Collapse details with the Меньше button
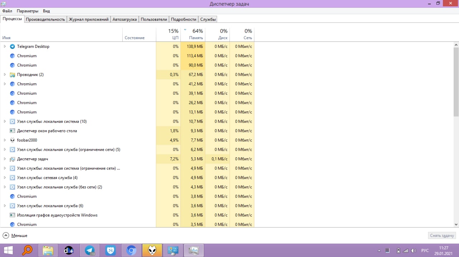The width and height of the screenshot is (459, 257). pyautogui.click(x=15, y=236)
